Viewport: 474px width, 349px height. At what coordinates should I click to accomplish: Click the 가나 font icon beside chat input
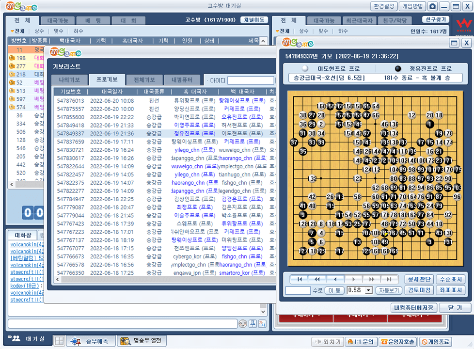click(262, 324)
